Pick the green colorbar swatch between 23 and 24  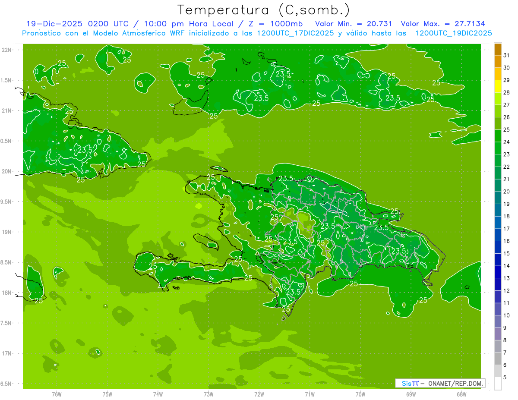click(498, 148)
